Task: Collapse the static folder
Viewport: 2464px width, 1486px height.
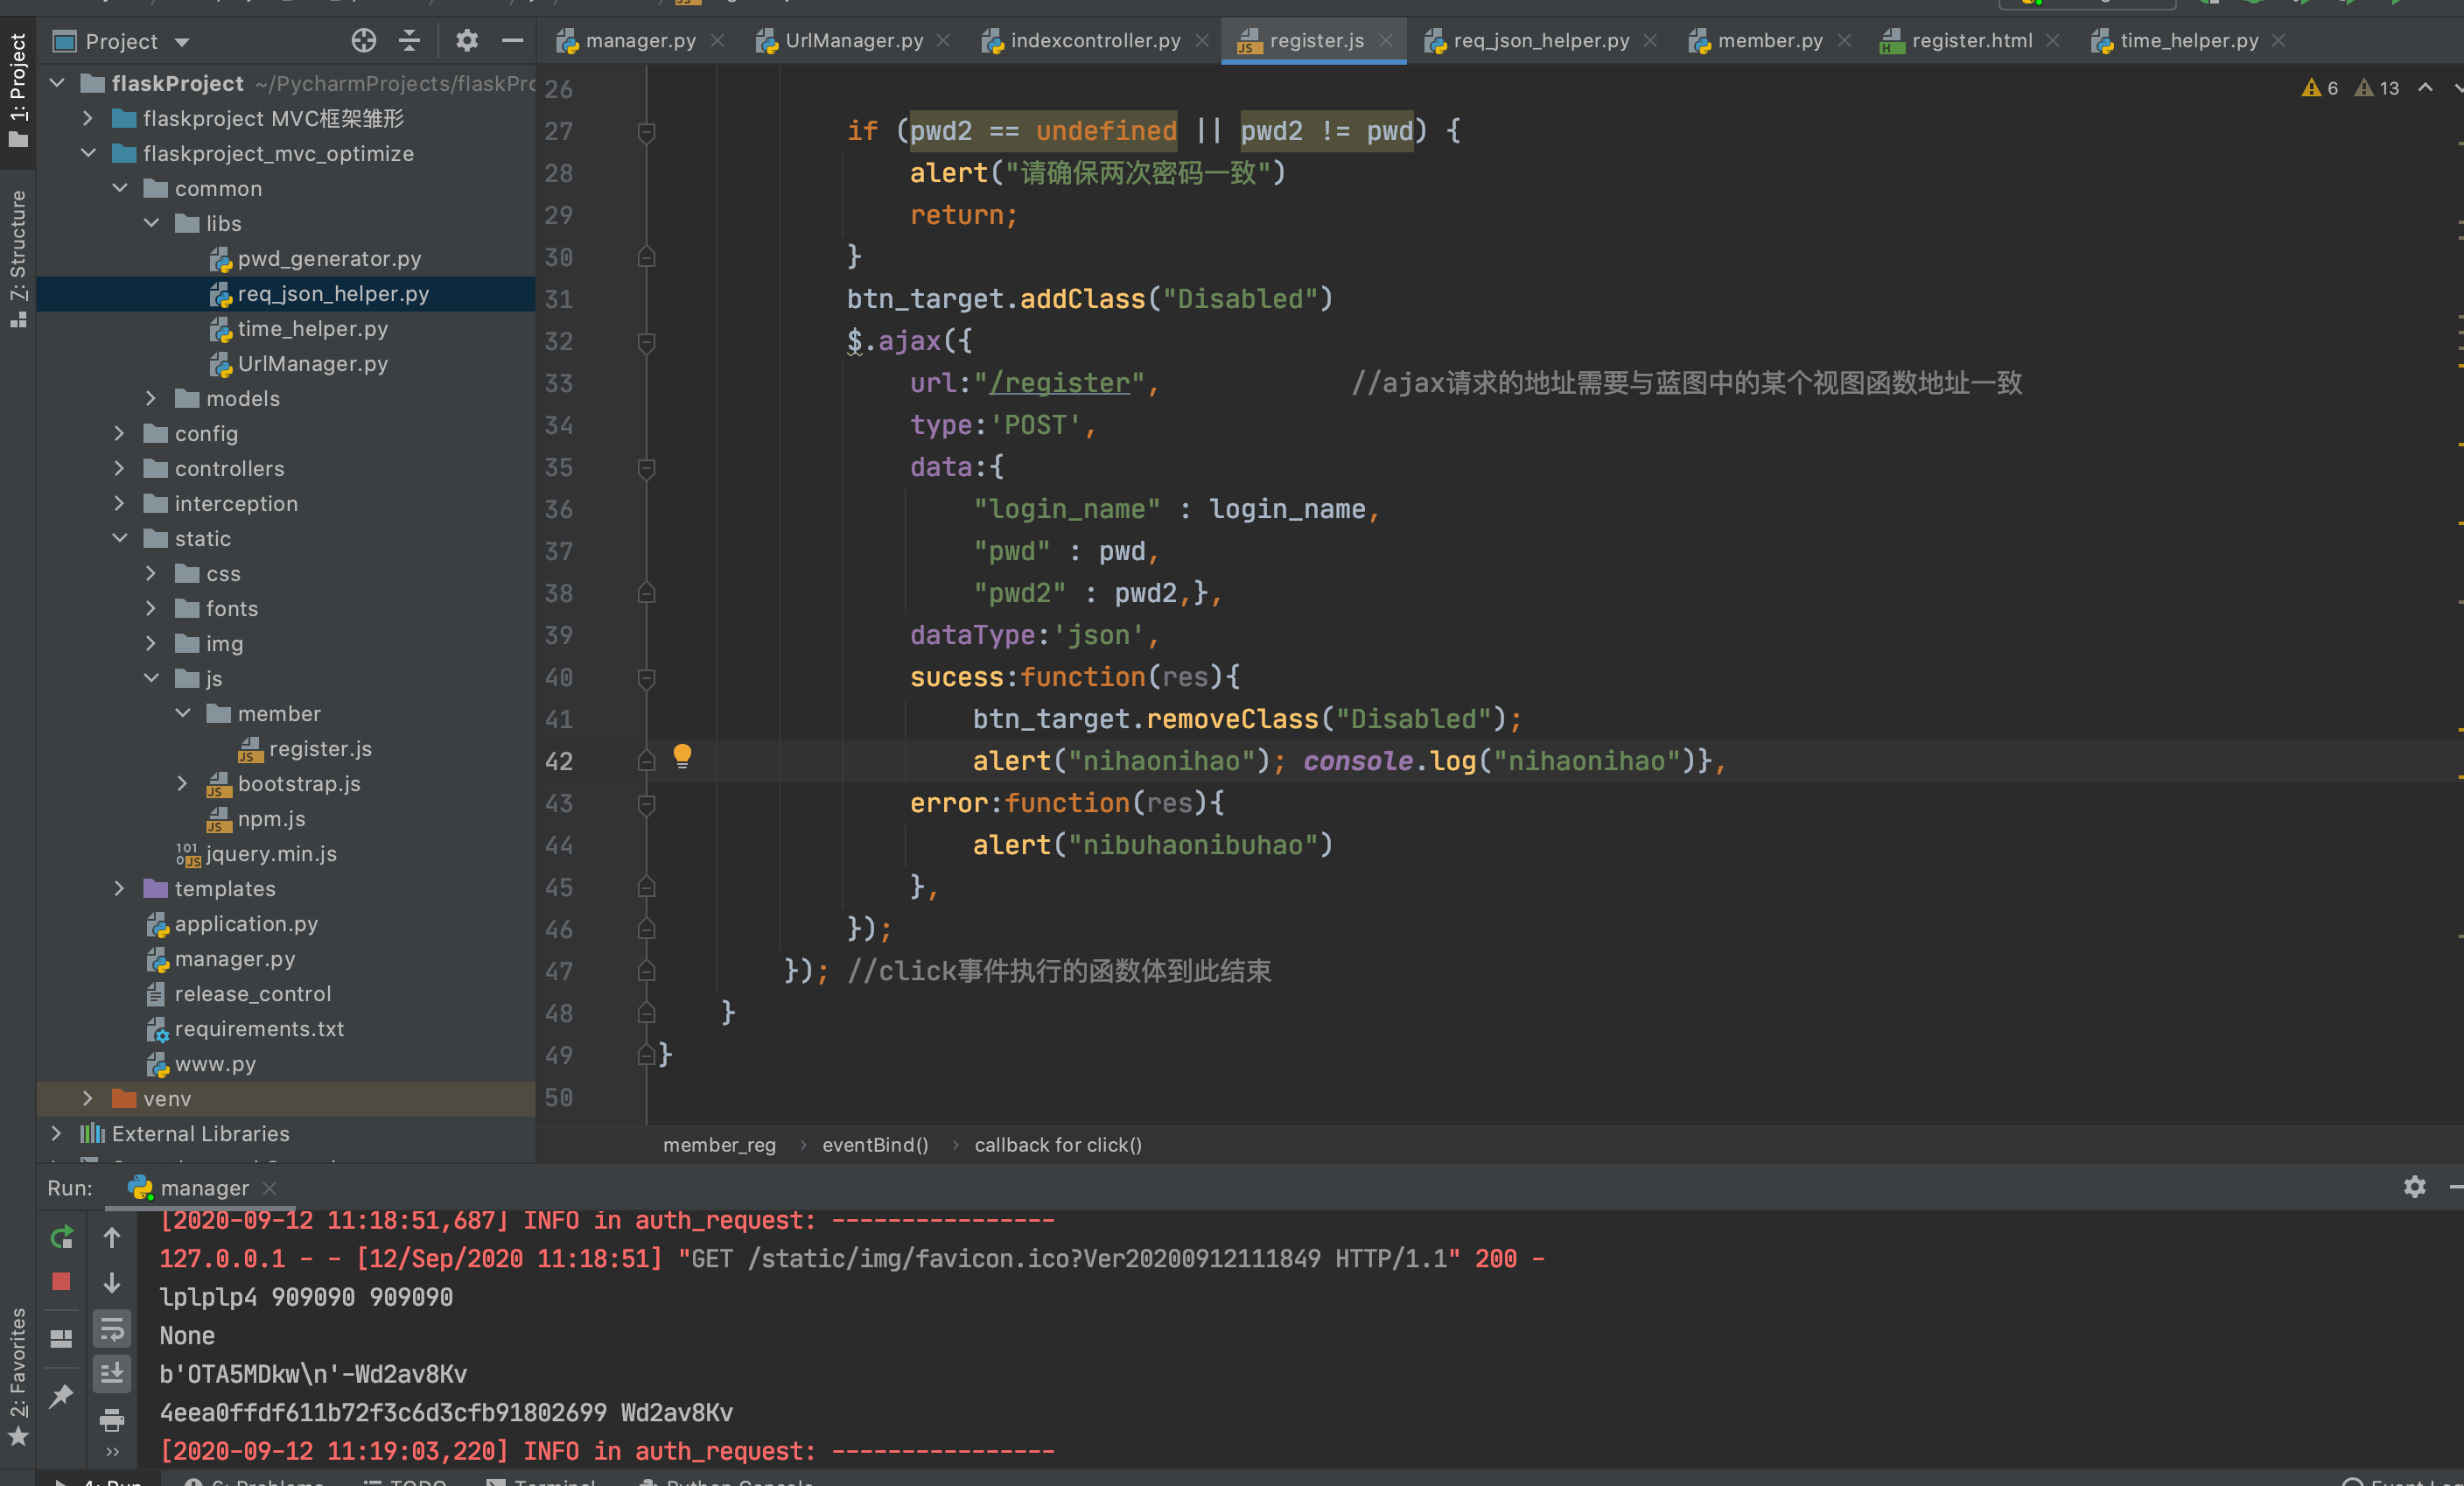Action: pos(120,538)
